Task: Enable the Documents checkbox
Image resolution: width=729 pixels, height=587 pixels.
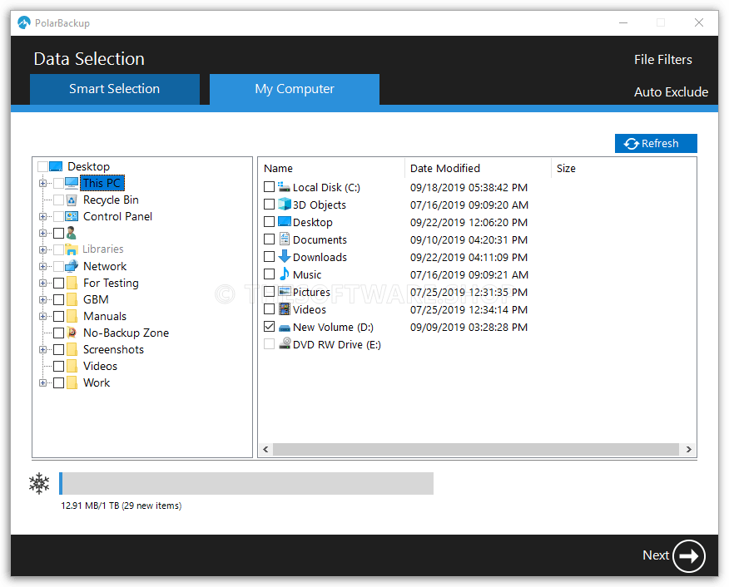Action: 269,239
